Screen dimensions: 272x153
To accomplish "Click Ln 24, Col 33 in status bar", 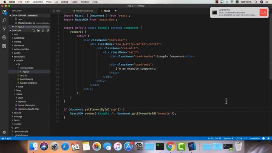I will coord(215,139).
